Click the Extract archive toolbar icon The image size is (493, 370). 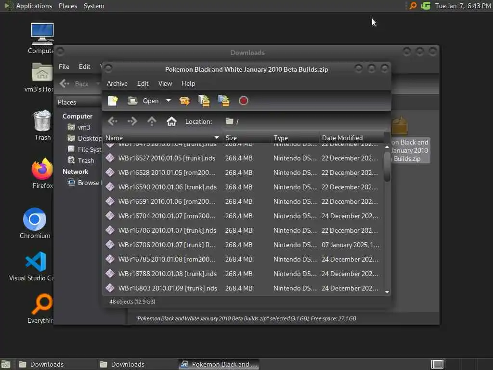184,101
